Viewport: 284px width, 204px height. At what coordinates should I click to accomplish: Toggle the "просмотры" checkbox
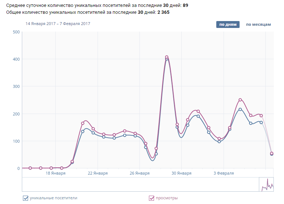pos(151,198)
